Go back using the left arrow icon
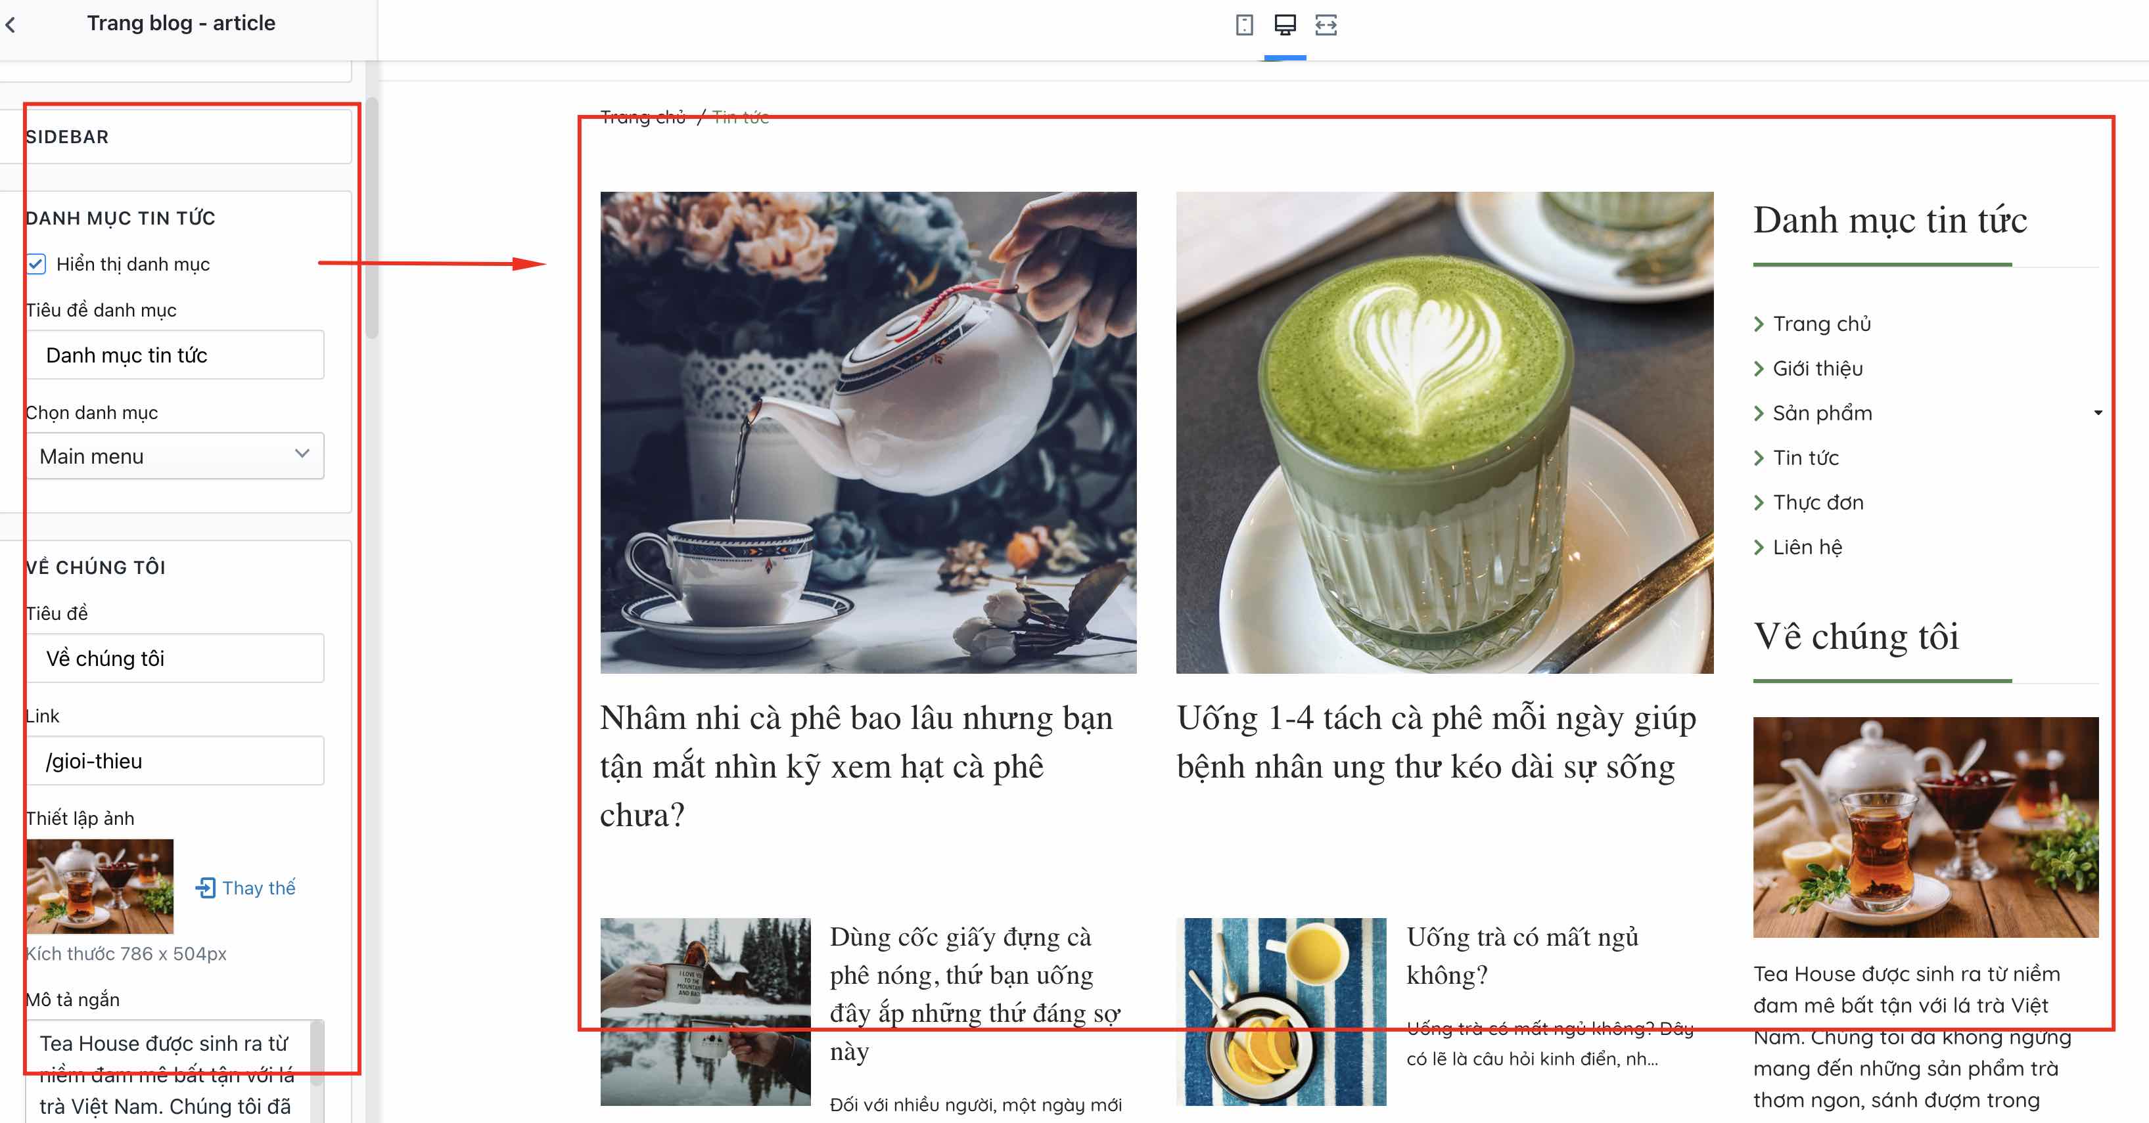2149x1123 pixels. tap(11, 25)
